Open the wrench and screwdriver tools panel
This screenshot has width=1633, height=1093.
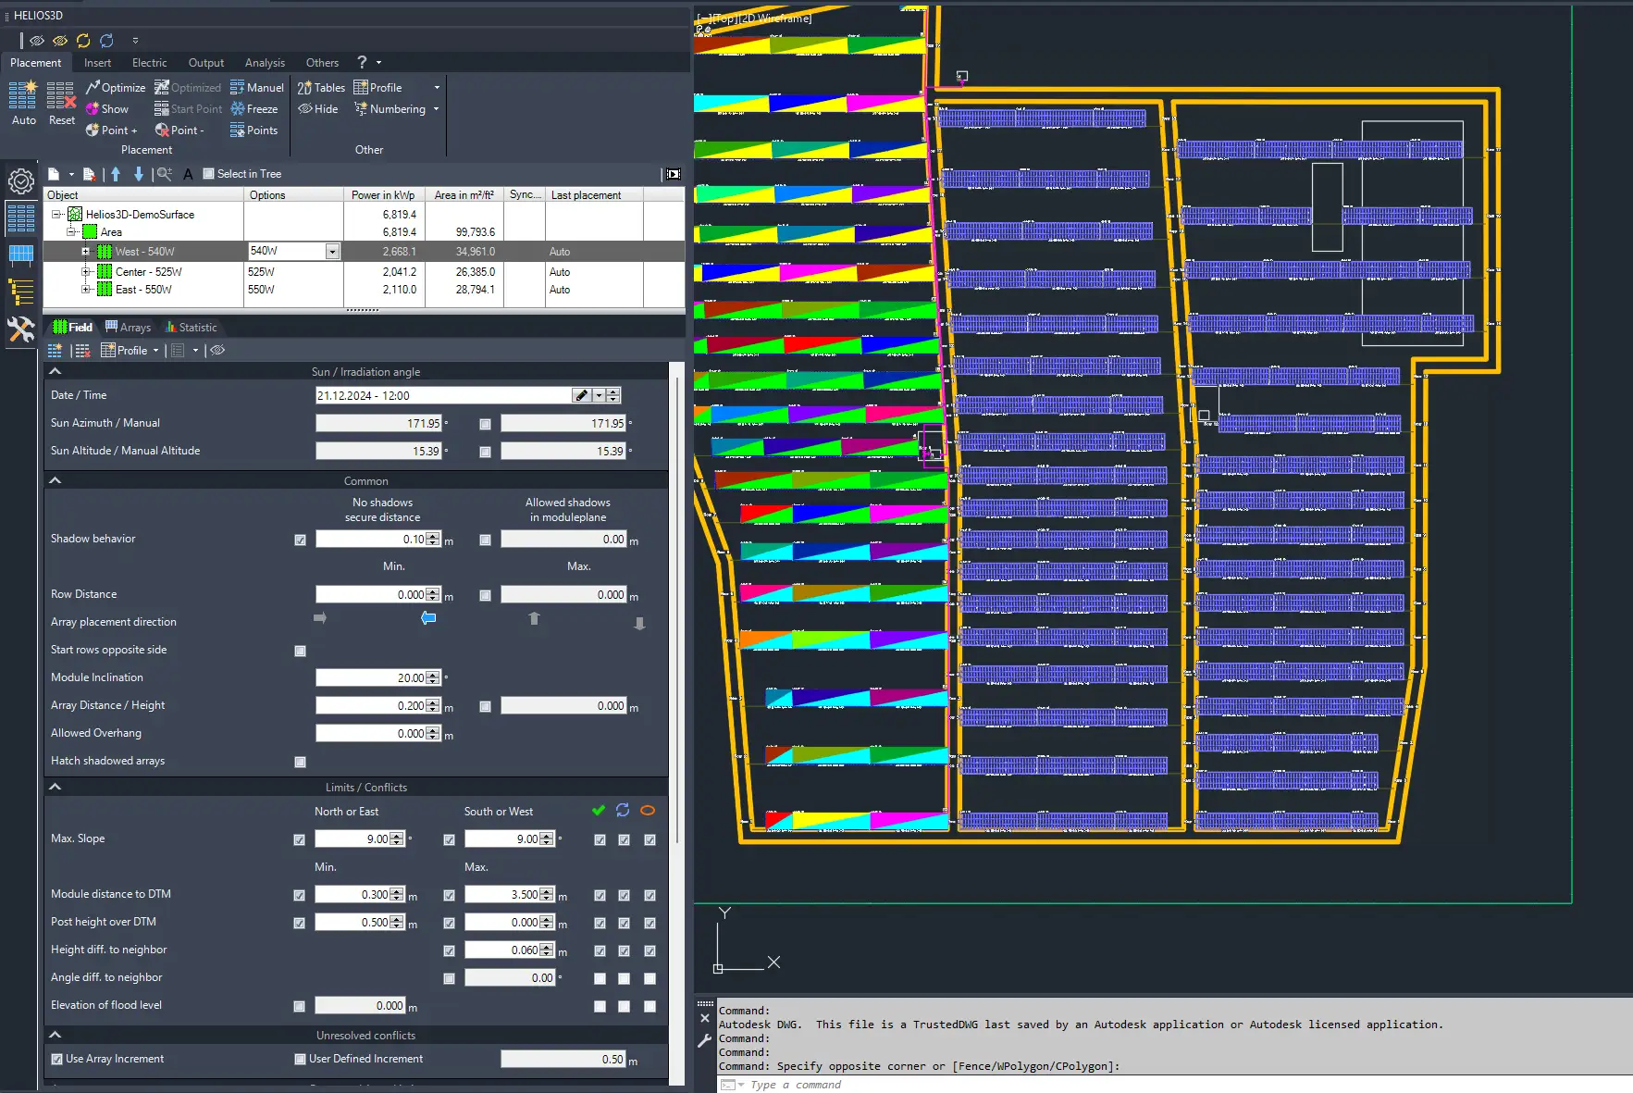[21, 329]
